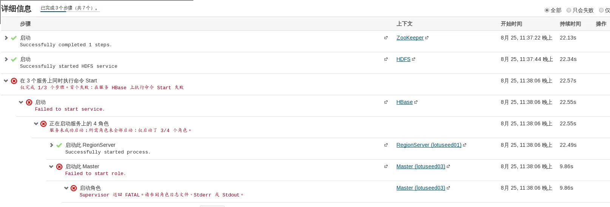Click pop-out icon in RegionServer step row
610x207 pixels.
[x=386, y=145]
